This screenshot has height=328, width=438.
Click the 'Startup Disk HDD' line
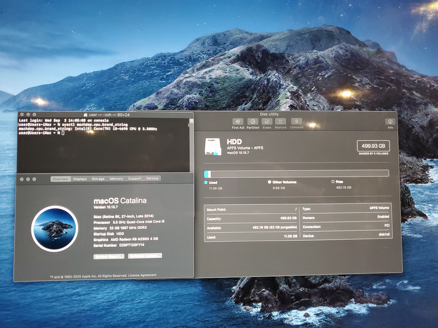[x=108, y=234]
